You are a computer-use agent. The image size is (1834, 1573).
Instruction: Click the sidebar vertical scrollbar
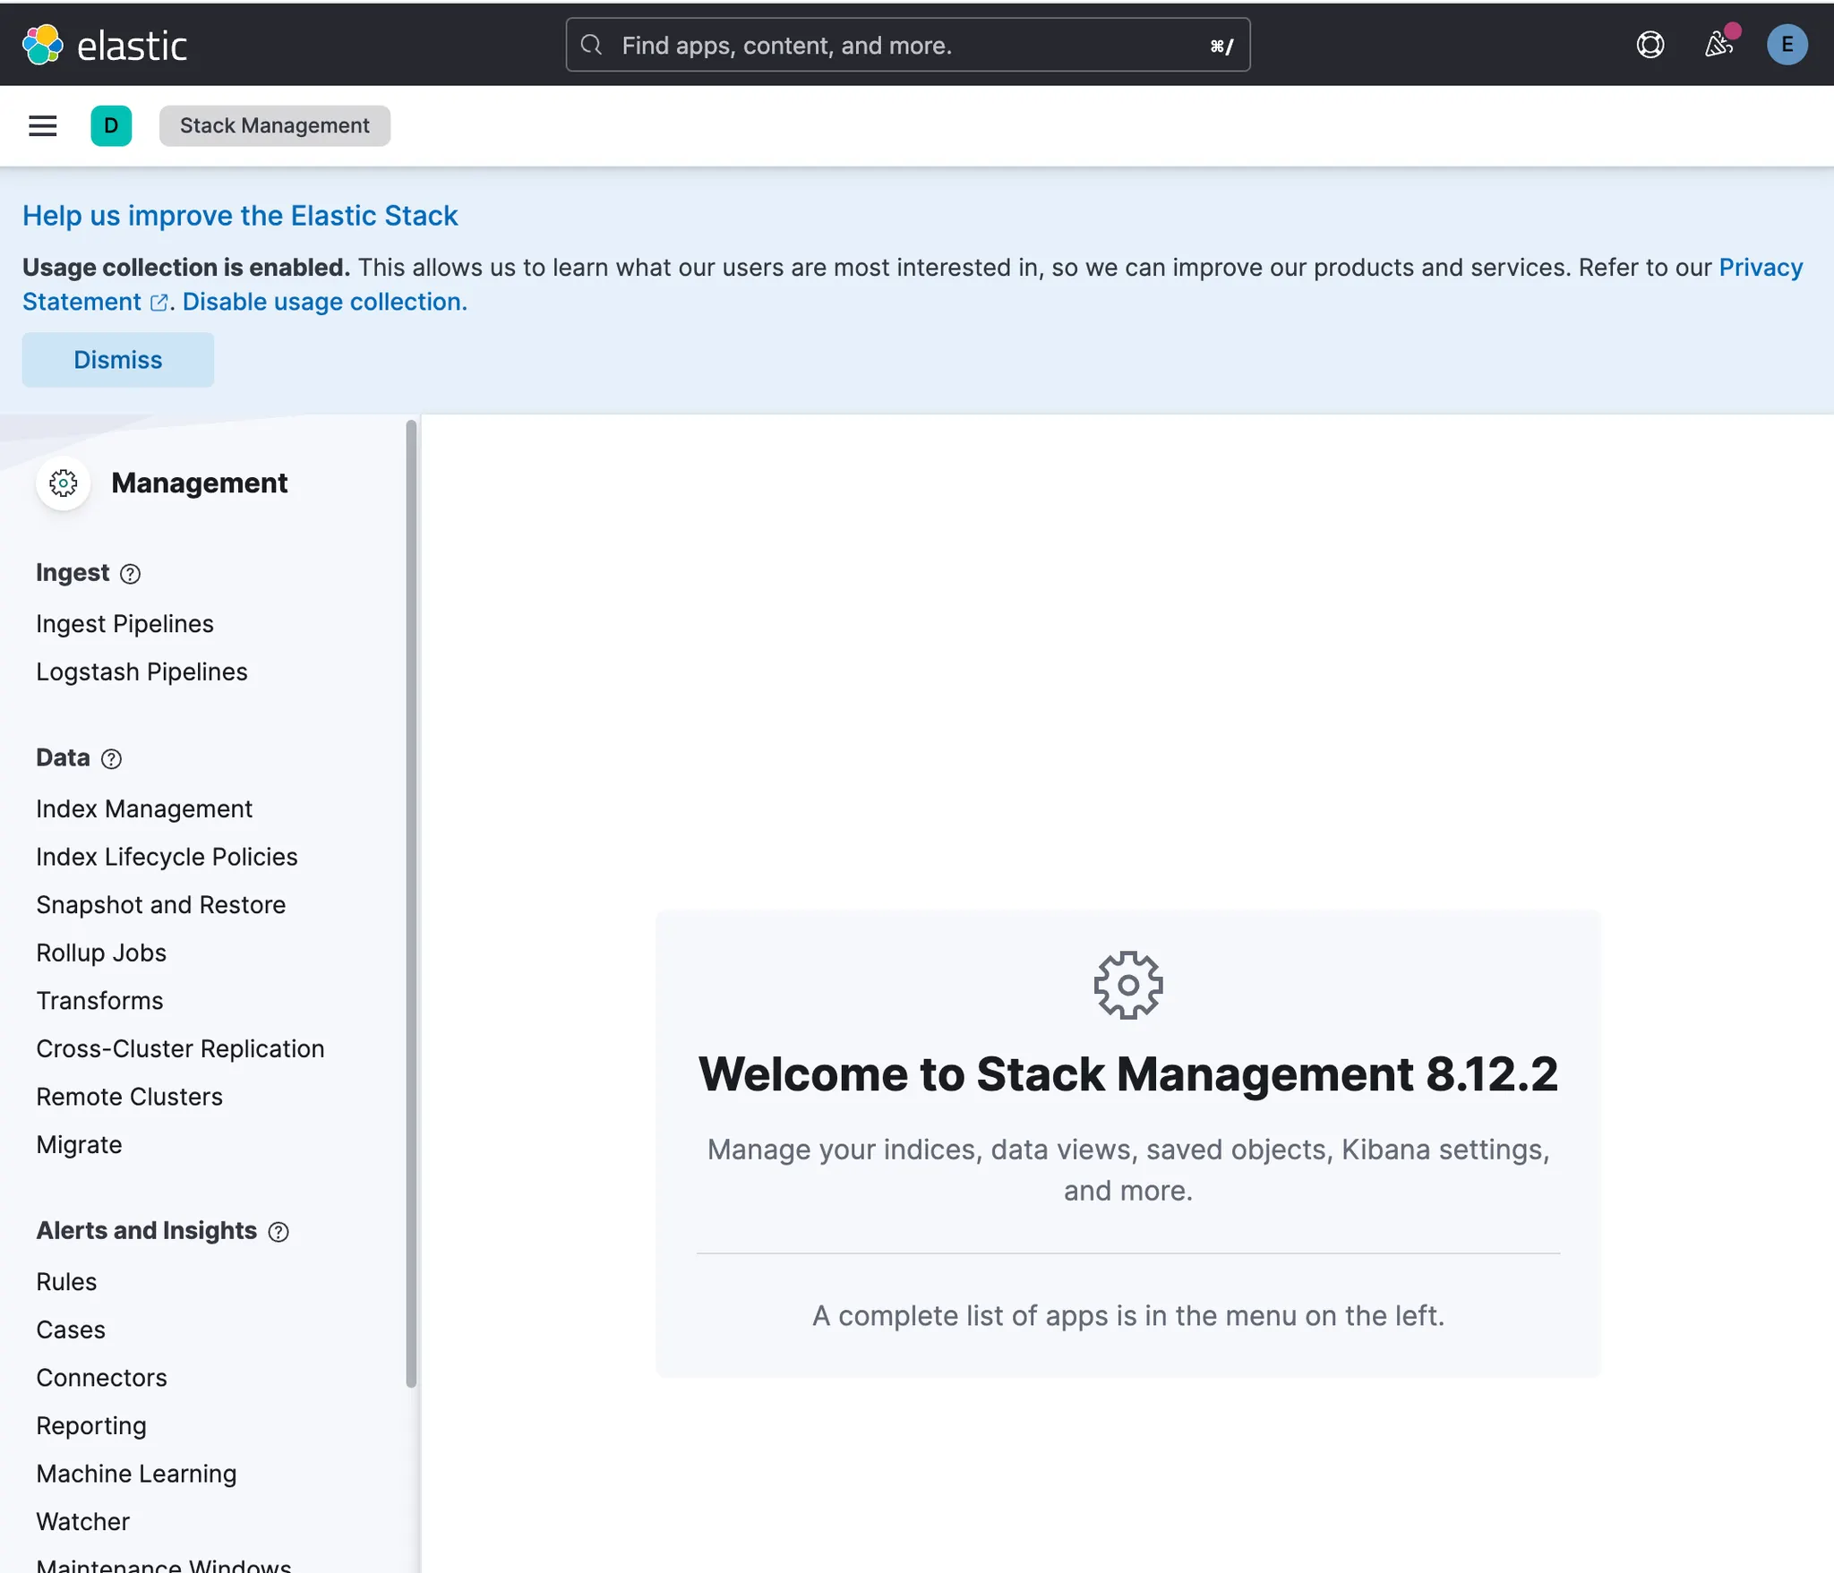[411, 904]
